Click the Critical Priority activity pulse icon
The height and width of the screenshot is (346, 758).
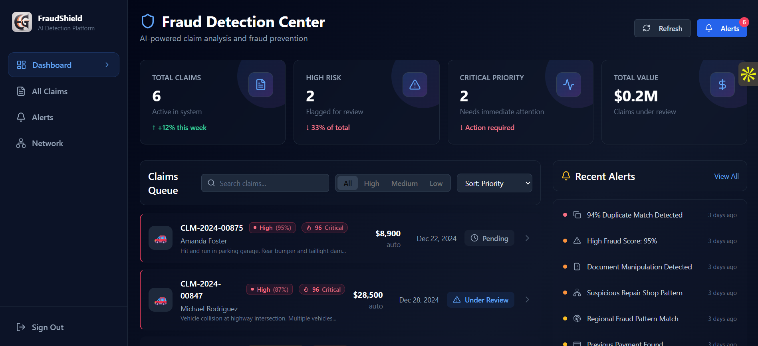point(569,85)
